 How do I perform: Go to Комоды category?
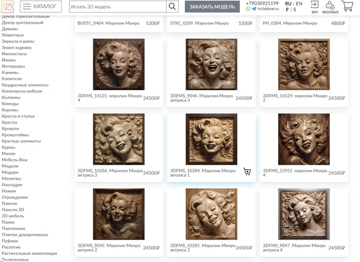coord(10,104)
